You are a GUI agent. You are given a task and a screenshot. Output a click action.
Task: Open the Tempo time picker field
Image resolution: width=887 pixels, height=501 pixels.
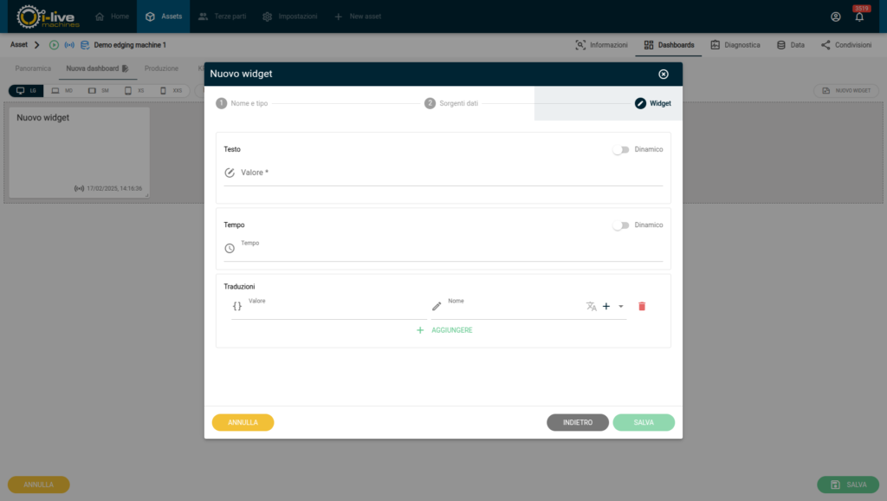coord(450,250)
